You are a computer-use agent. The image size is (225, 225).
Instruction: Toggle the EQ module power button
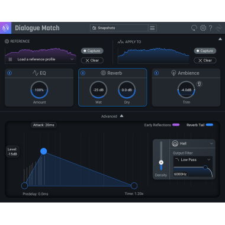[x=9, y=73]
